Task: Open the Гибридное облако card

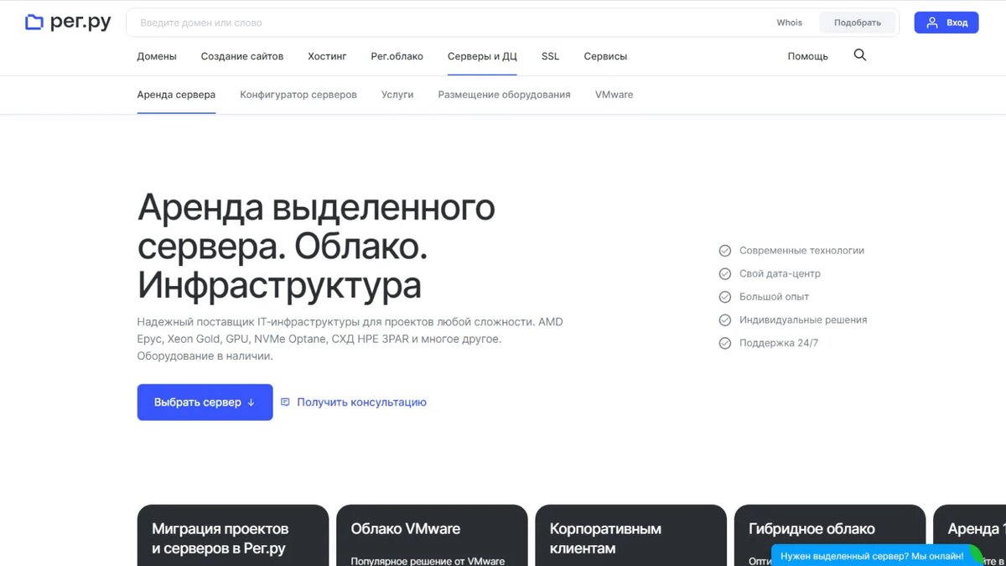Action: [x=830, y=535]
